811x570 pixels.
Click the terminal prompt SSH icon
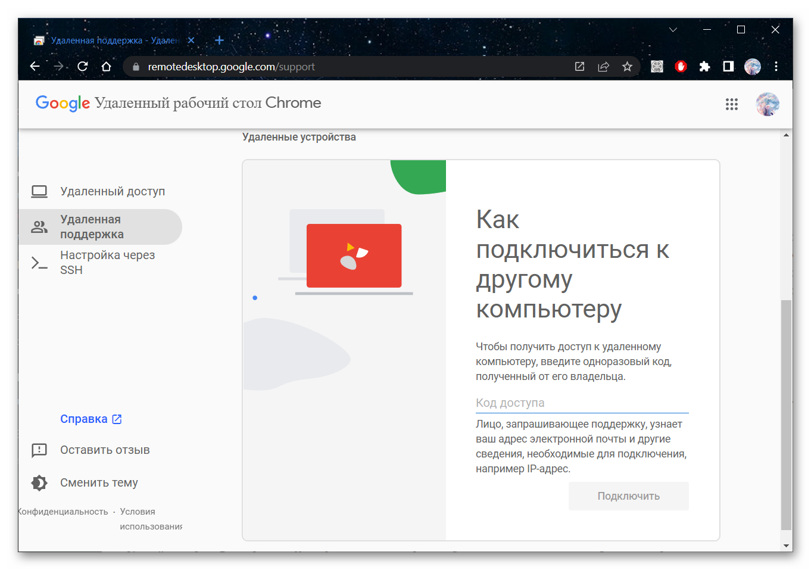[x=39, y=263]
